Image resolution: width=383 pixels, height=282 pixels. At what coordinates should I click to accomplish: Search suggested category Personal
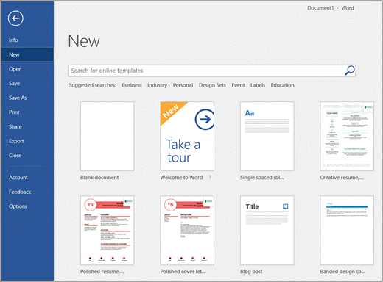point(183,85)
